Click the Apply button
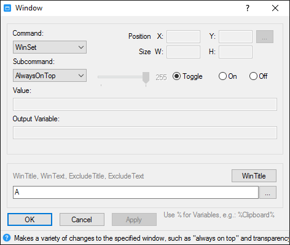This screenshot has width=290, height=245. tap(134, 220)
